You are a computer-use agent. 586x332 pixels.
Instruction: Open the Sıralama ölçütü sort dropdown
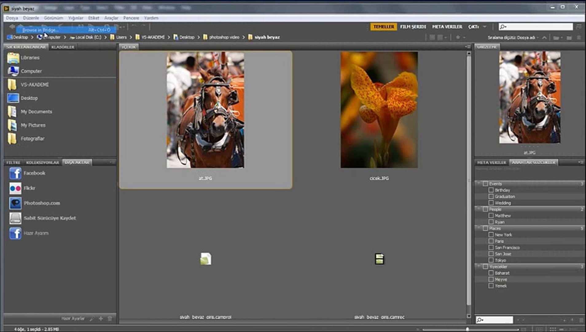513,38
